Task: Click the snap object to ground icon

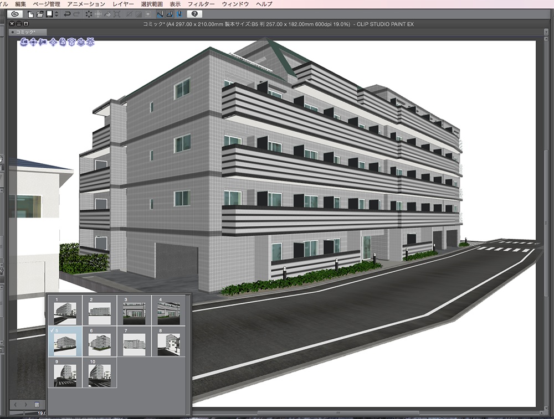Action: pyautogui.click(x=91, y=43)
